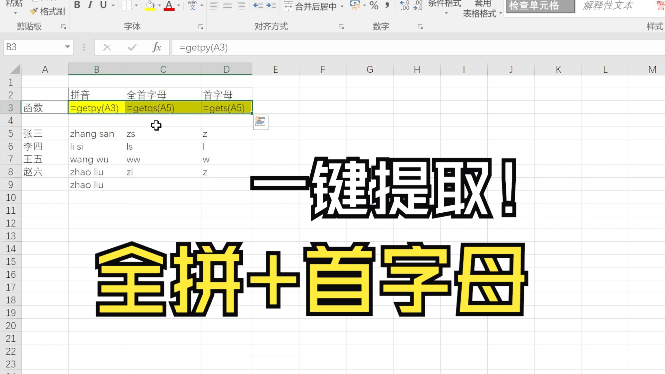Select the Check Cell (检查单元格) style
Screen dimensions: 665x374
tap(540, 6)
